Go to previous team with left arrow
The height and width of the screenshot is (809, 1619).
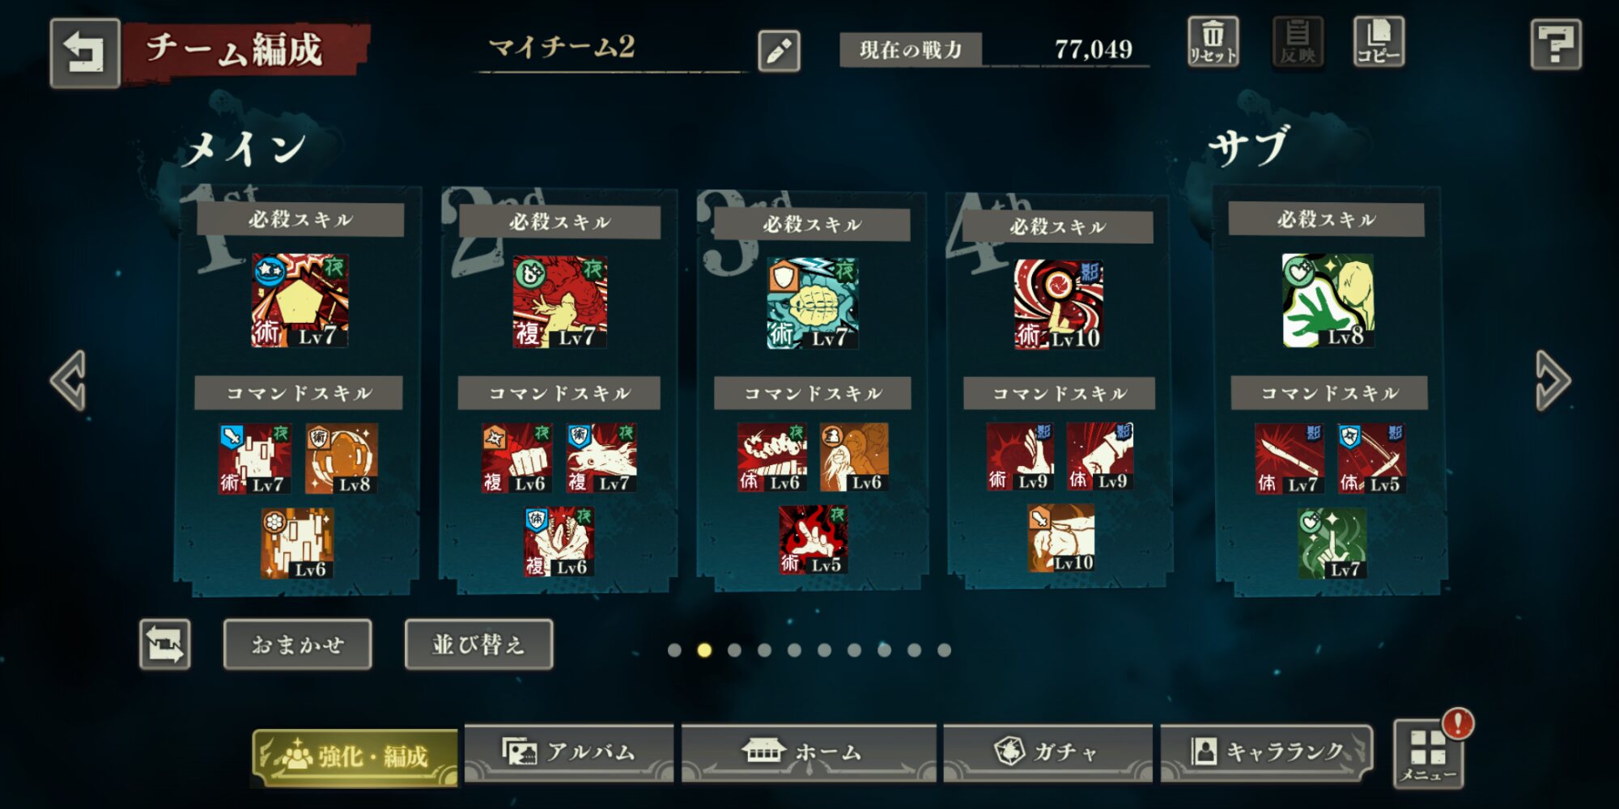pyautogui.click(x=68, y=380)
